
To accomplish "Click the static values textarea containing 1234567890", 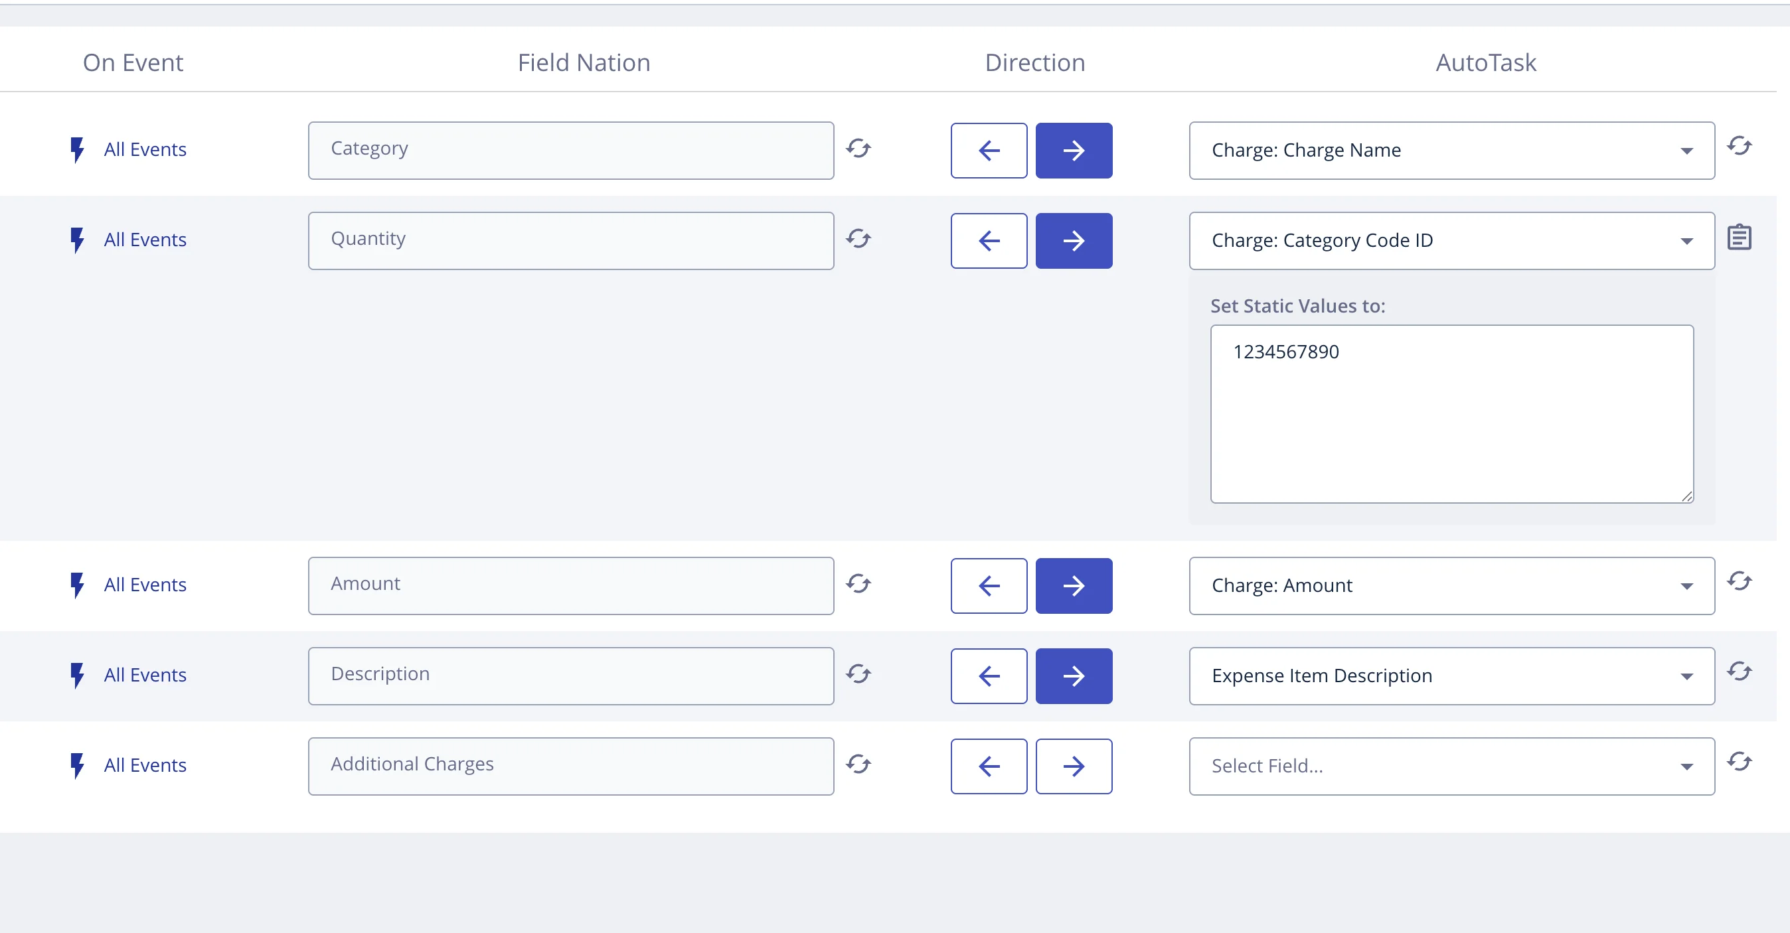I will (1451, 414).
